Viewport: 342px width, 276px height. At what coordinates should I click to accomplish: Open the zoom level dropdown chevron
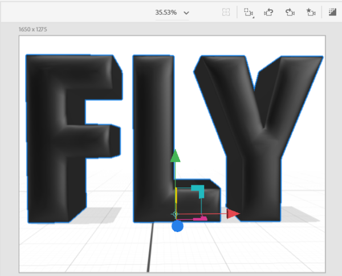point(186,13)
